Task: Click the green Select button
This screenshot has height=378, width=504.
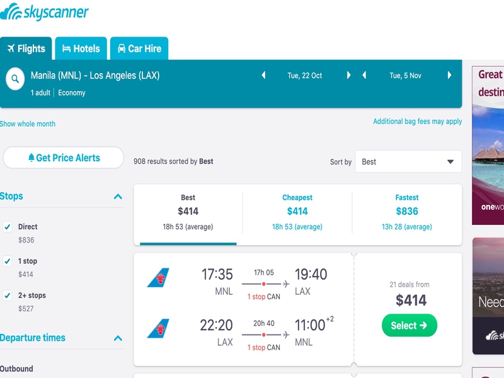Action: click(409, 325)
